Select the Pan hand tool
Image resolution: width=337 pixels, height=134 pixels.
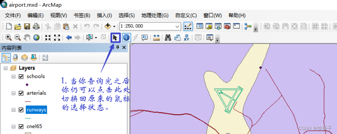point(27,38)
